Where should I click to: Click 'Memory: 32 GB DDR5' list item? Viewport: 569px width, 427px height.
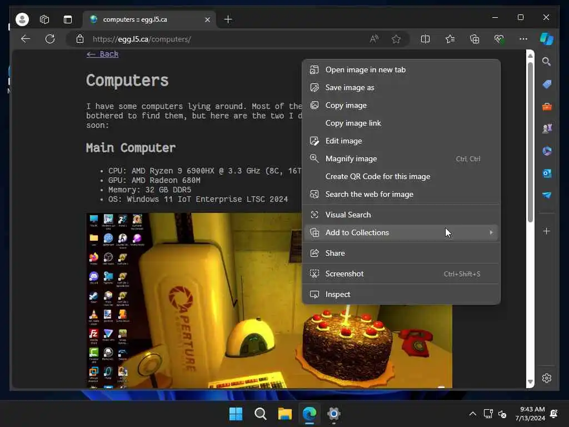click(149, 190)
